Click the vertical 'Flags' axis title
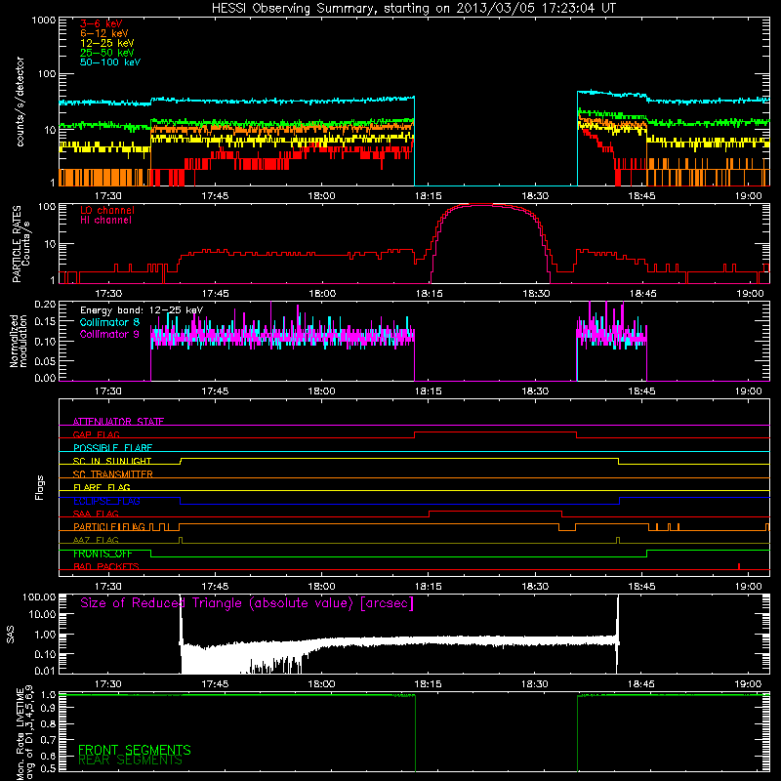This screenshot has width=781, height=781. coord(40,487)
